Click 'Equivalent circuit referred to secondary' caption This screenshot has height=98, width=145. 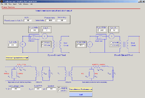[x=95, y=82]
